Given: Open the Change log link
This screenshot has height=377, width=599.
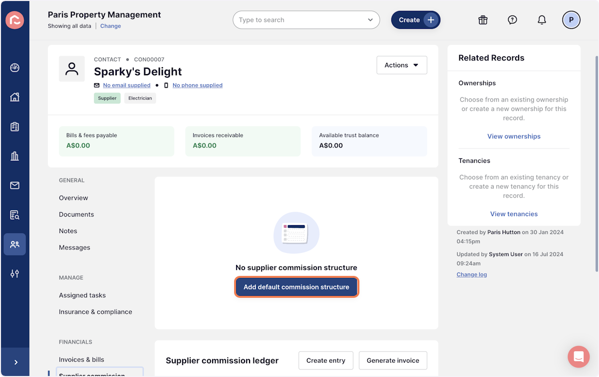Looking at the screenshot, I should tap(472, 274).
